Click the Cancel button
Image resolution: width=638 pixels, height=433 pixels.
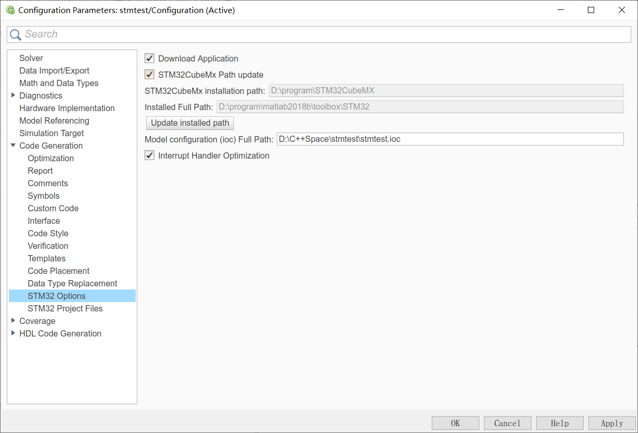pos(507,423)
